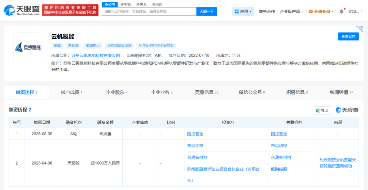Switch to the 企业业务 tab
The width and height of the screenshot is (368, 190).
tap(162, 92)
